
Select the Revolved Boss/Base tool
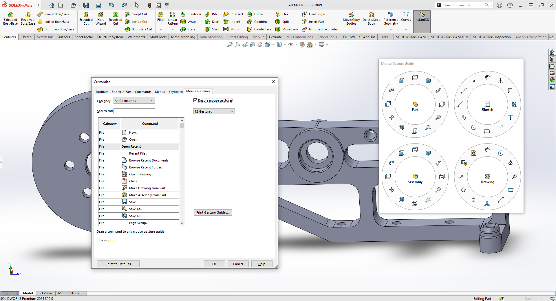pos(28,19)
